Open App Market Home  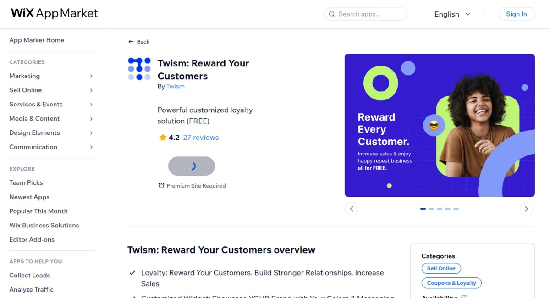pos(37,40)
